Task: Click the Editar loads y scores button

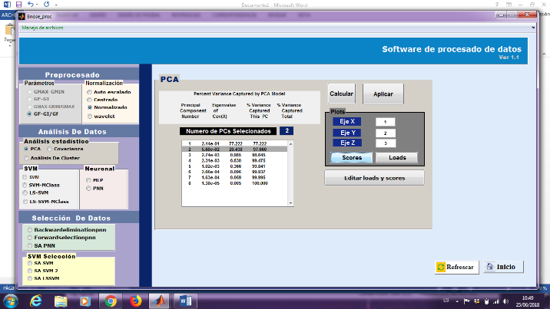Action: 374,177
